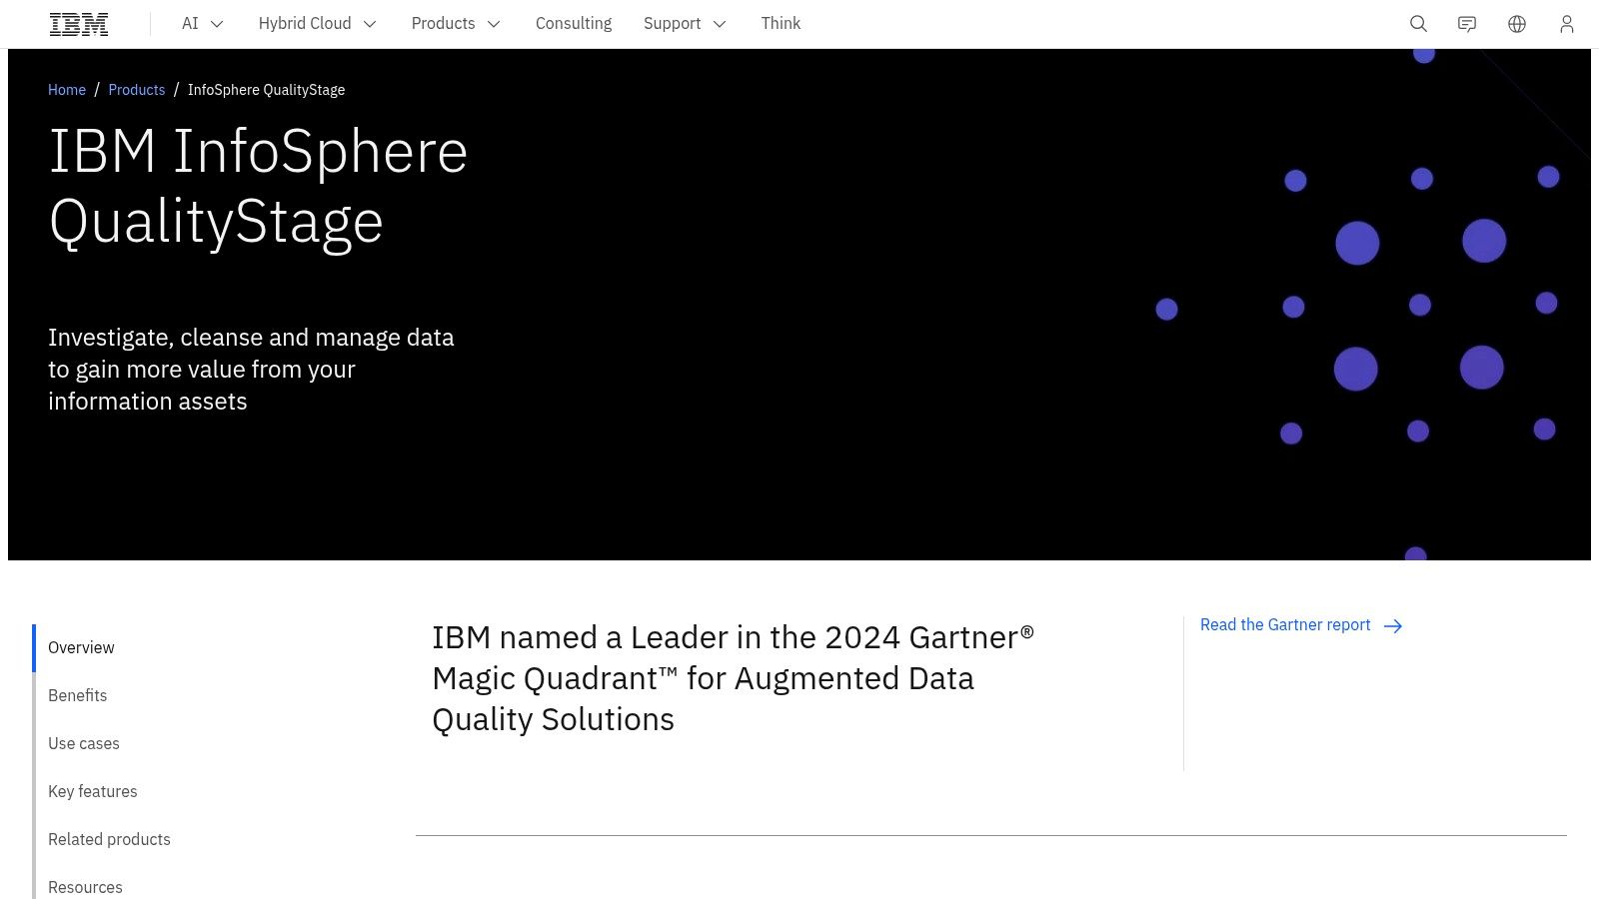The image size is (1599, 899).
Task: Jump to the Benefits section
Action: click(x=77, y=696)
